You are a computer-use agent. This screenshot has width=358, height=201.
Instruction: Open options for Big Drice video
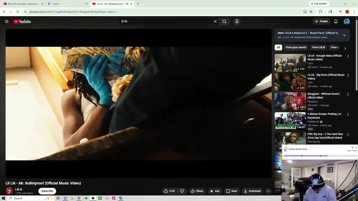348,75
